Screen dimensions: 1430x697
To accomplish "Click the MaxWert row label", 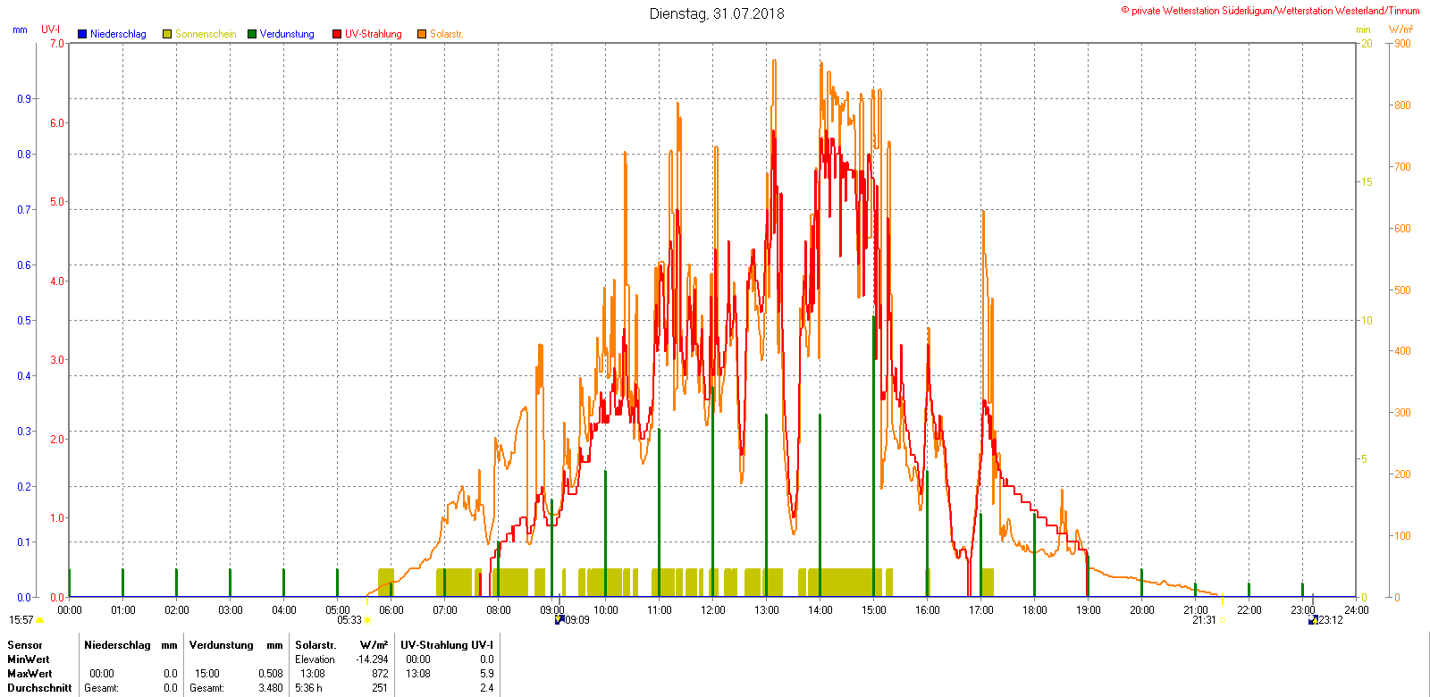I will coord(29,674).
